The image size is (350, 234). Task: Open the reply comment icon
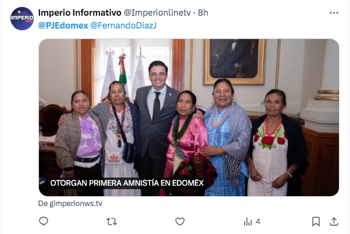click(44, 221)
